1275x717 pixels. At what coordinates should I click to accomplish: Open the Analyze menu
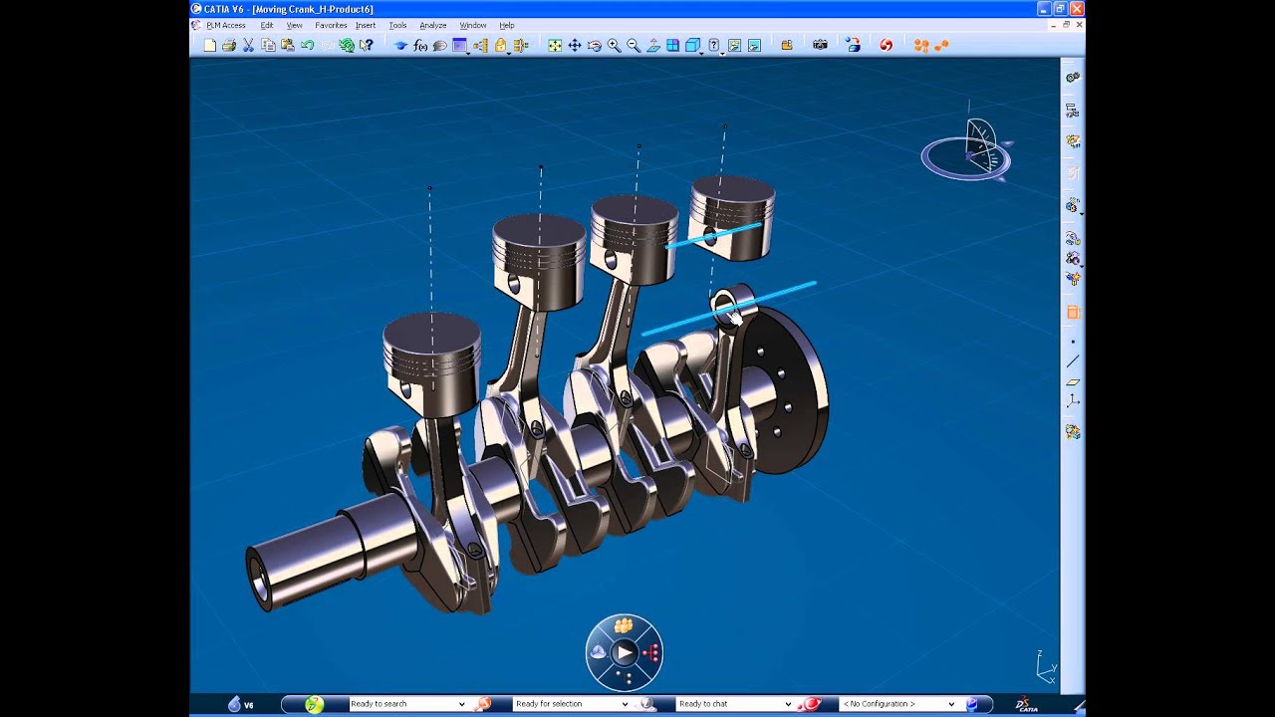[x=433, y=25]
